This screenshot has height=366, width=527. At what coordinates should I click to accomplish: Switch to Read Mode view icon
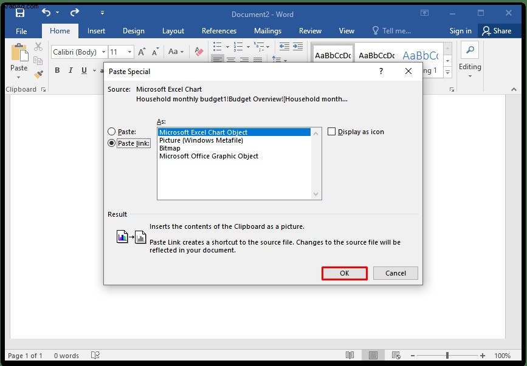click(350, 355)
